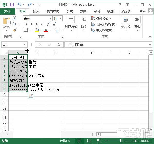Adjust the zoom slider handle
The image size is (154, 144).
click(121, 141)
